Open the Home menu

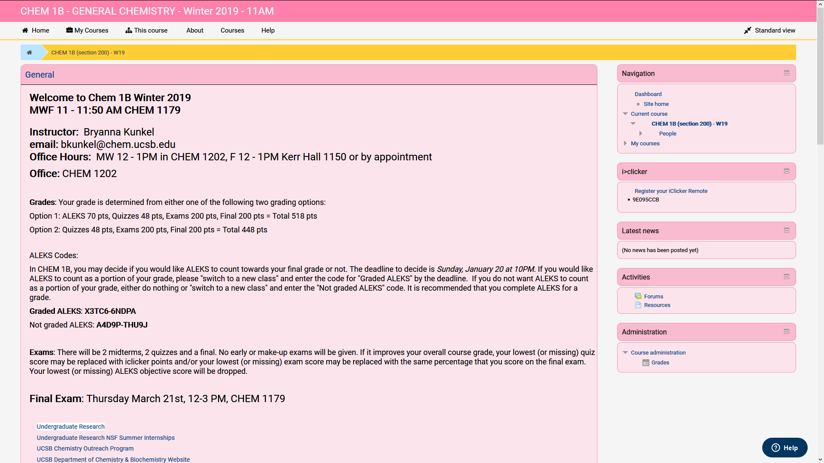[36, 30]
